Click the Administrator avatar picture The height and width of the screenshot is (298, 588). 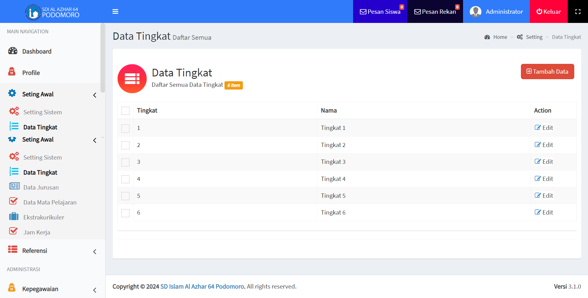(475, 12)
